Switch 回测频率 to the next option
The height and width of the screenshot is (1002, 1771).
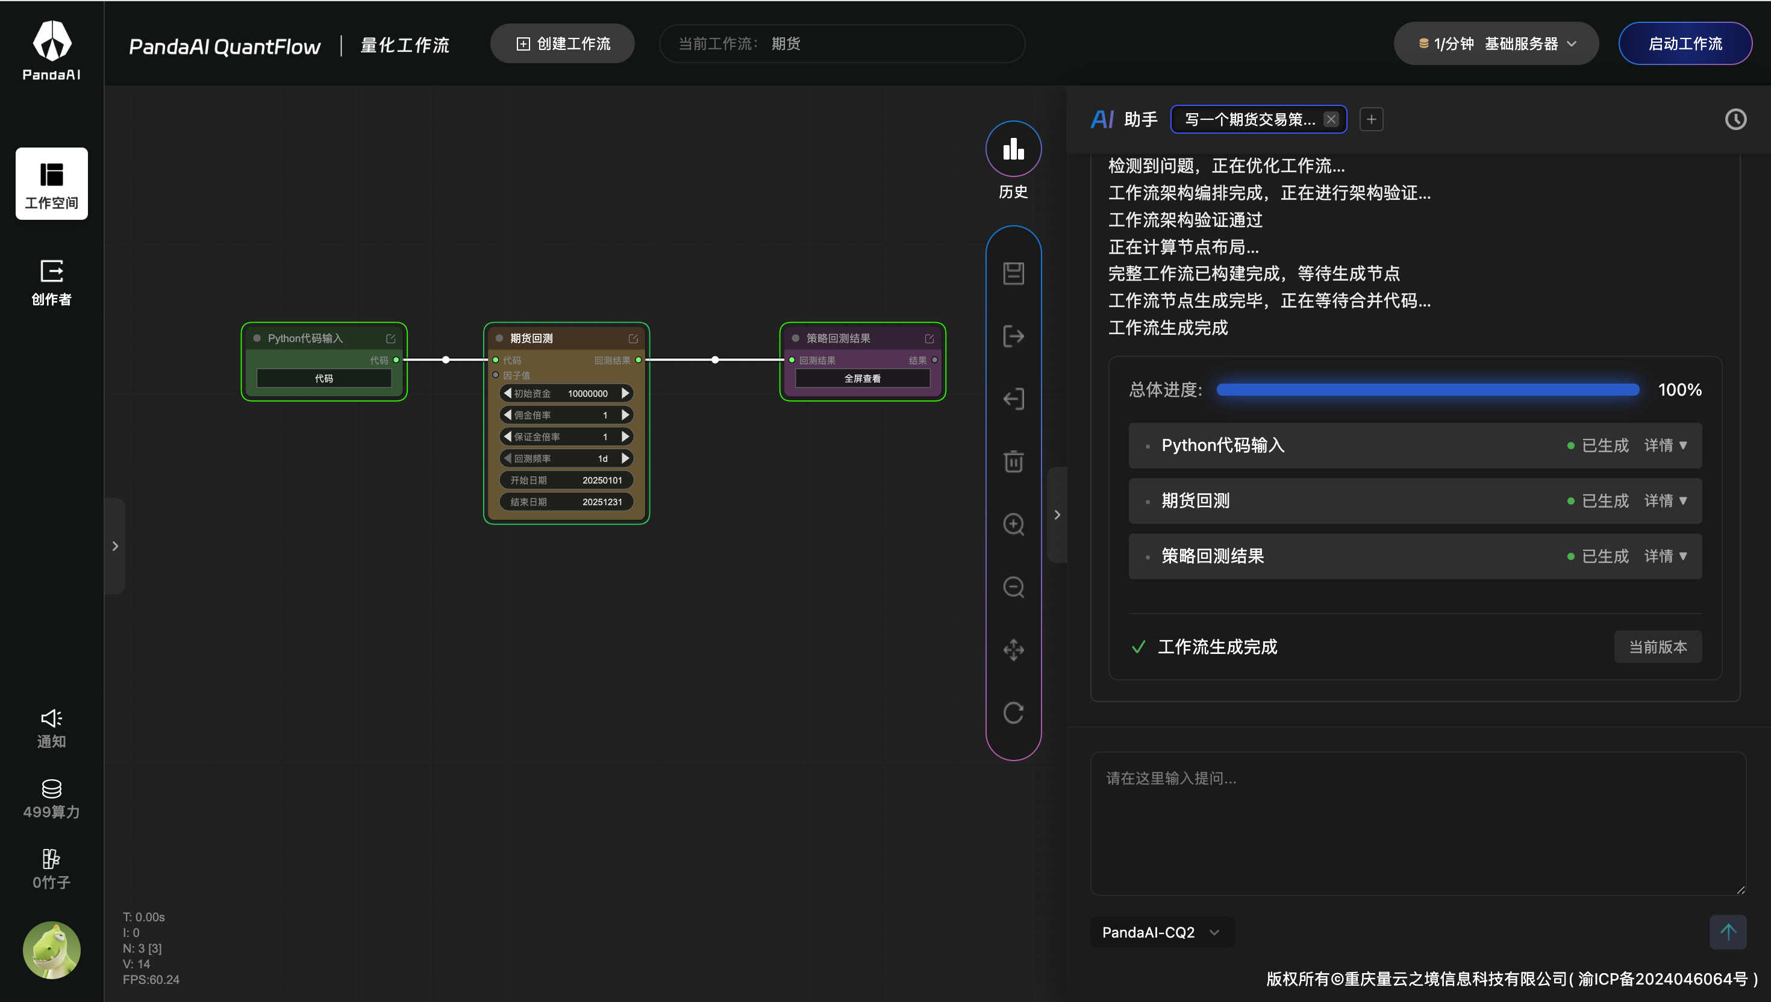pos(626,458)
